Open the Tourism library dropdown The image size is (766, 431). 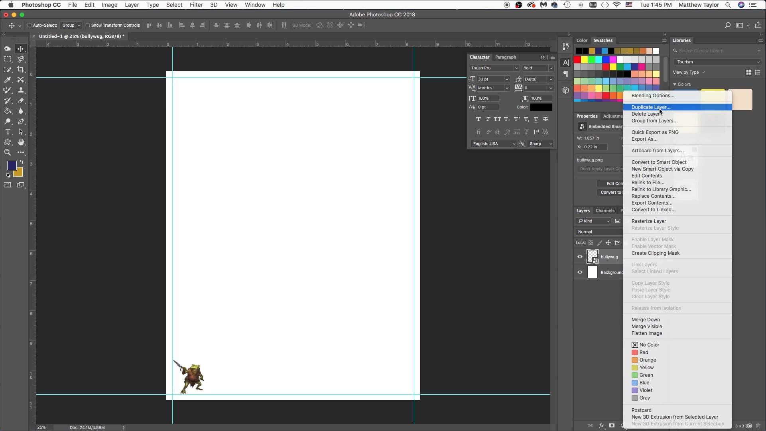[717, 62]
